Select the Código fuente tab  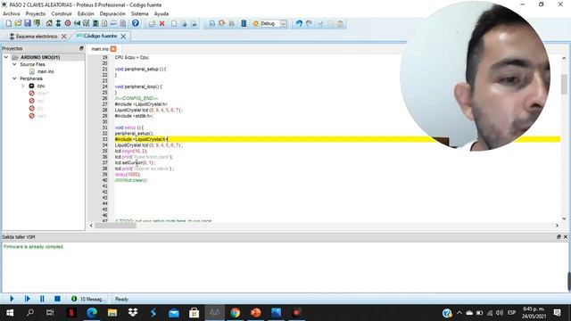(97, 36)
